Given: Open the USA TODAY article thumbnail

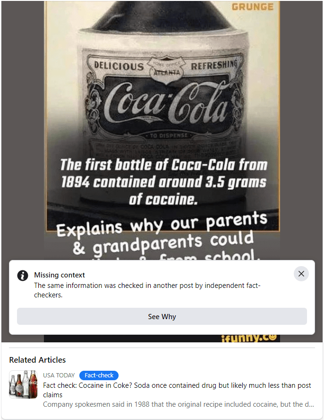Looking at the screenshot, I should point(23,384).
